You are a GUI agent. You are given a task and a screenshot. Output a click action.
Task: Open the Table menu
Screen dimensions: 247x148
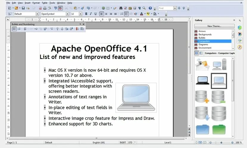pyautogui.click(x=45, y=3)
